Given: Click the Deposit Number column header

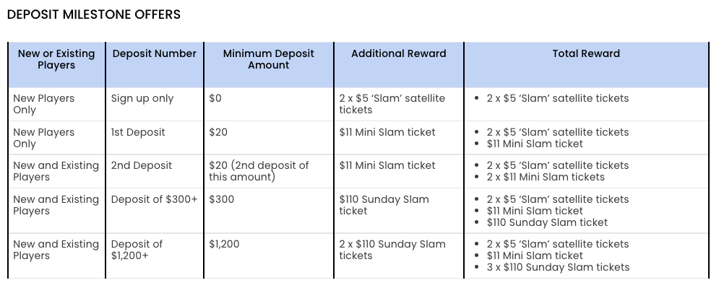Looking at the screenshot, I should (x=154, y=53).
